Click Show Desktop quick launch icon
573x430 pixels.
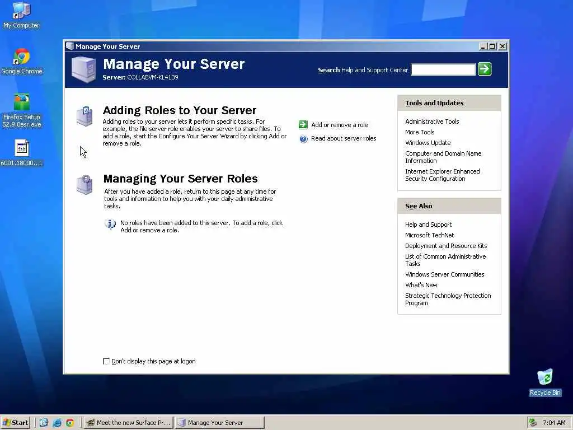click(x=44, y=423)
